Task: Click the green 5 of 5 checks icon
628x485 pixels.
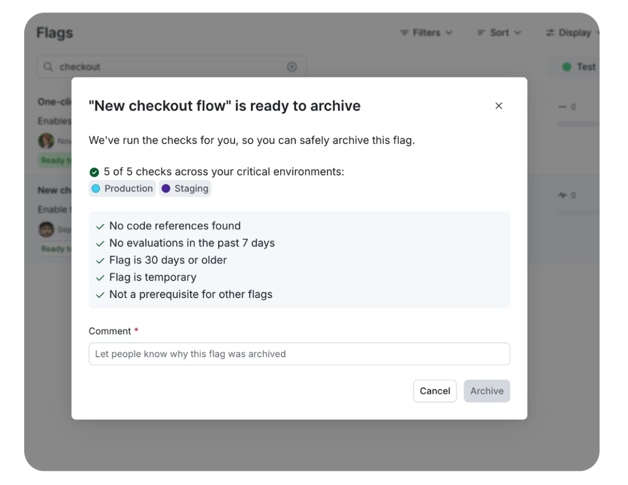Action: coord(94,172)
